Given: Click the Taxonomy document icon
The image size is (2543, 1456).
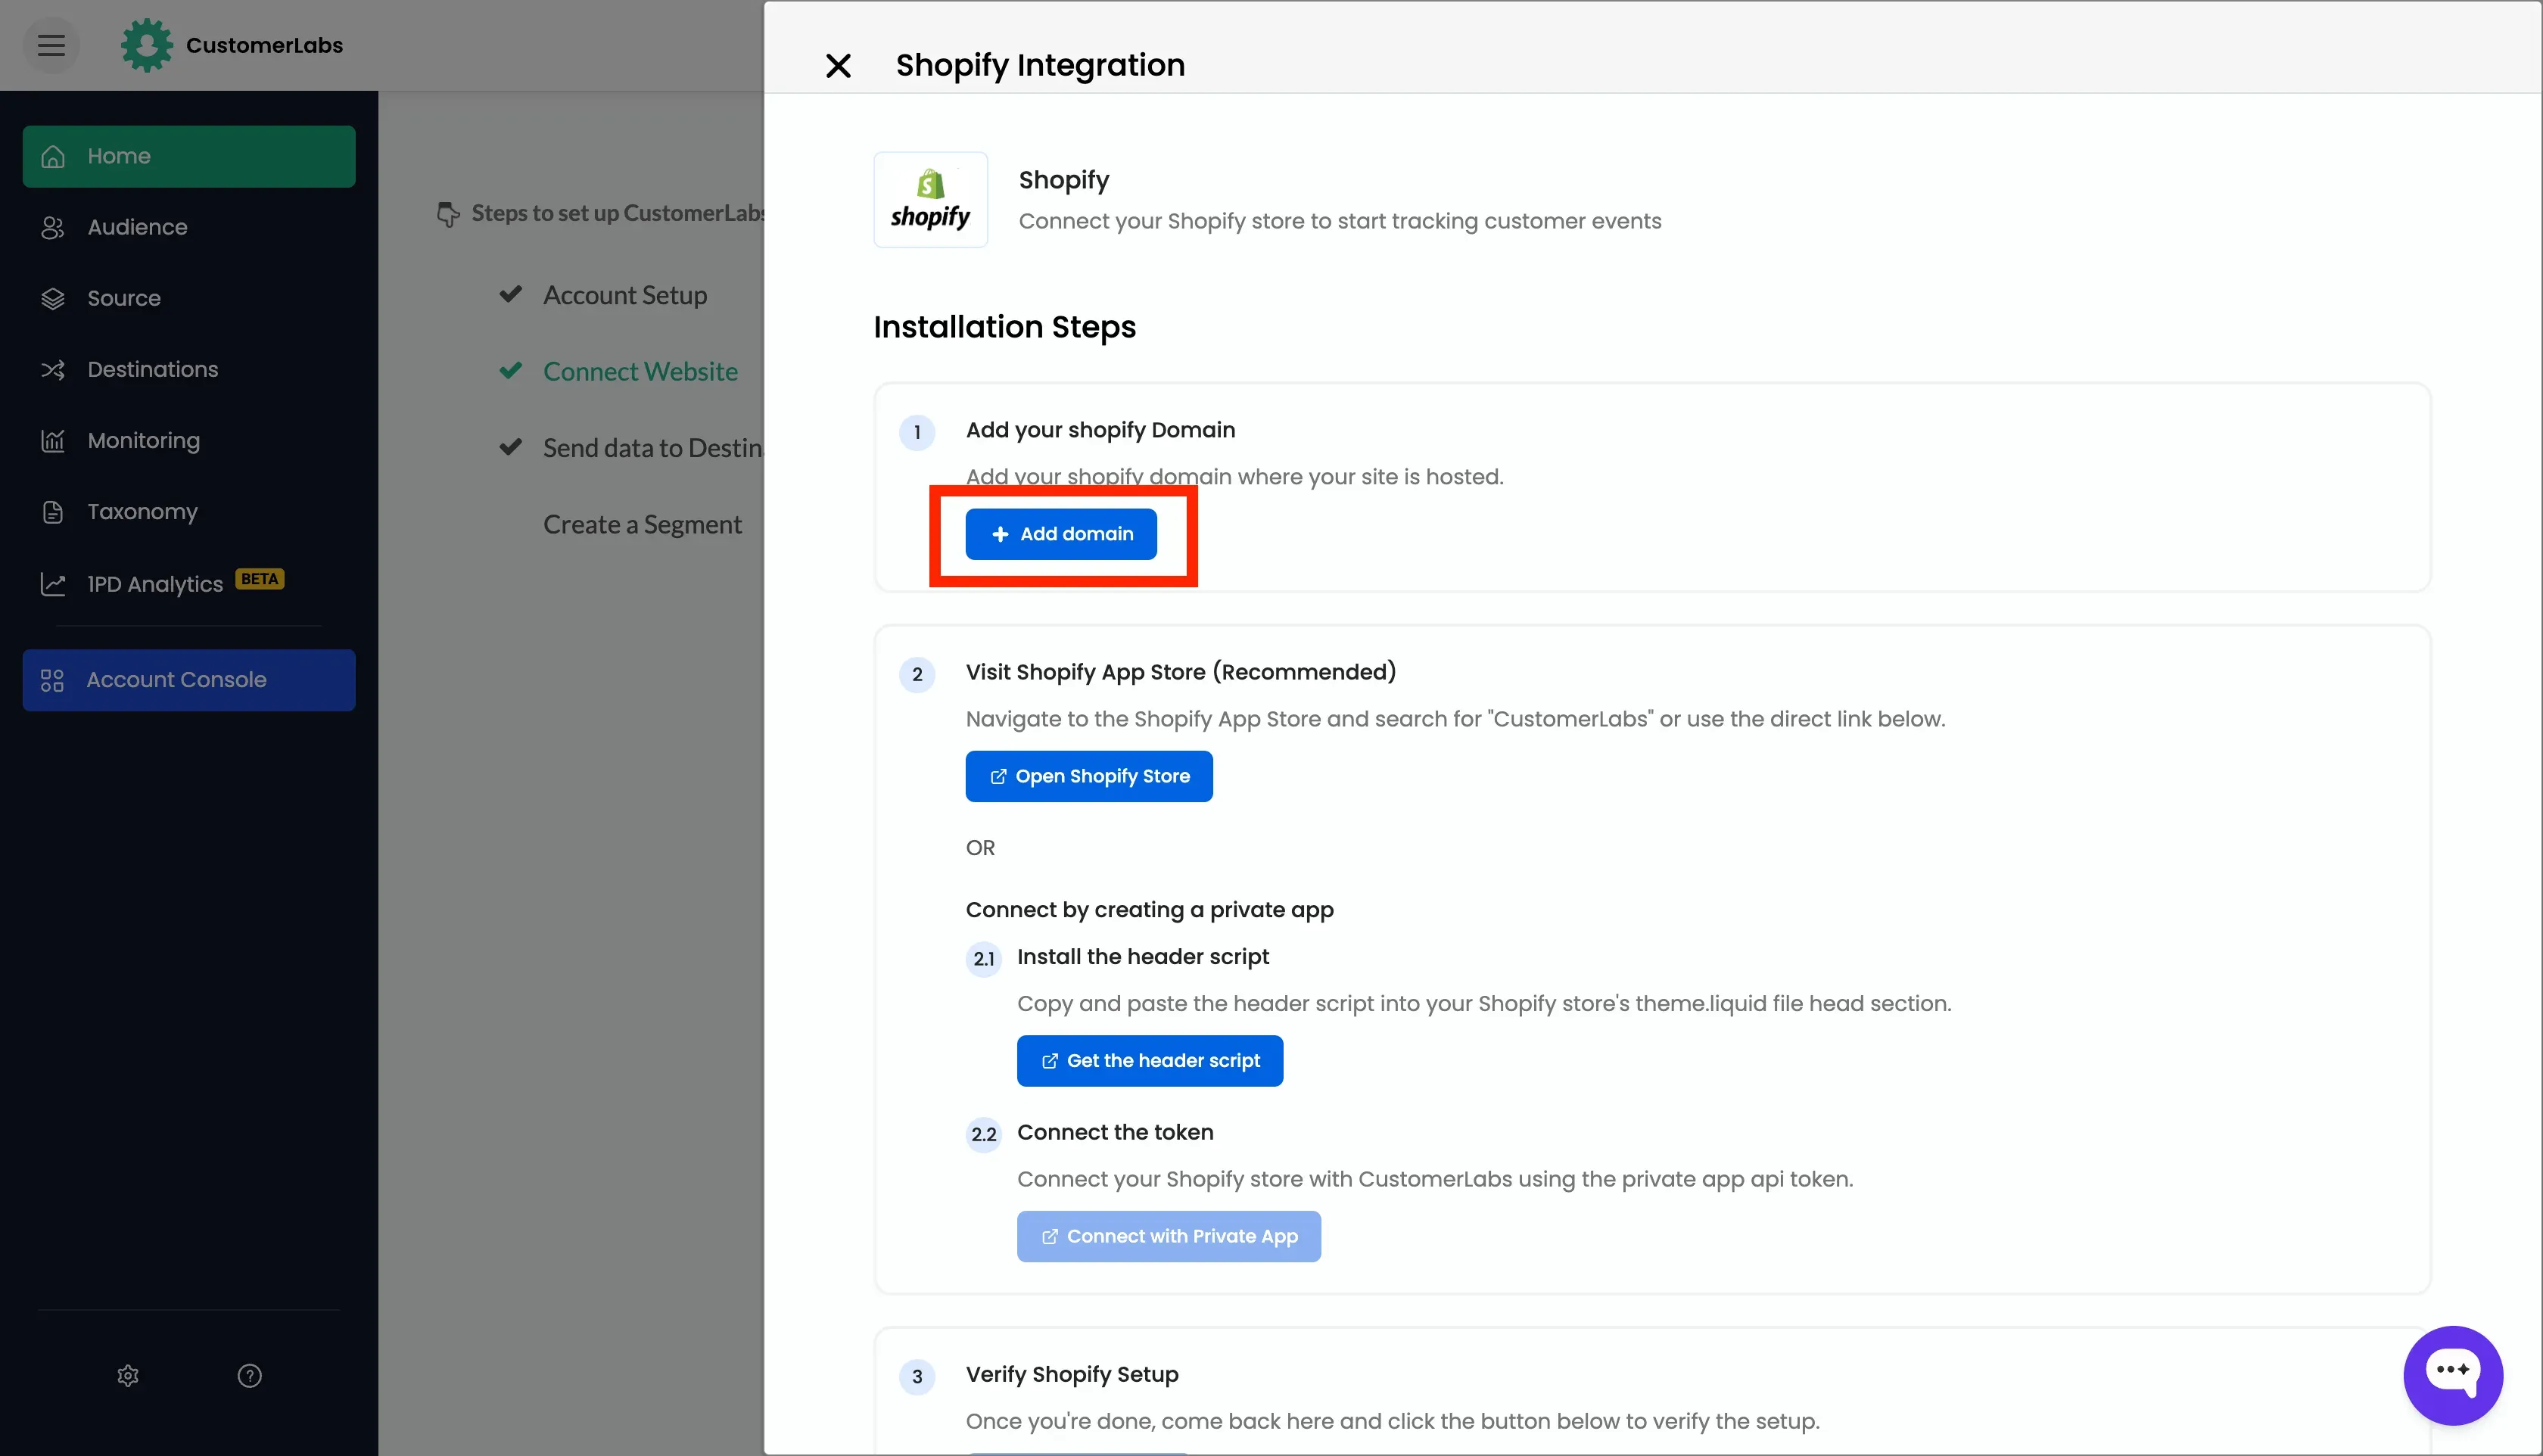Looking at the screenshot, I should pyautogui.click(x=53, y=512).
